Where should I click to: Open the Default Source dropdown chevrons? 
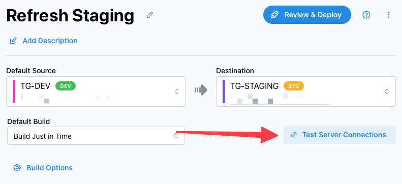[x=177, y=91]
